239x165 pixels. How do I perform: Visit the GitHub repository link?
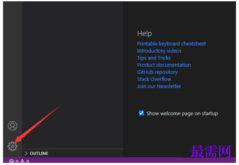point(157,72)
